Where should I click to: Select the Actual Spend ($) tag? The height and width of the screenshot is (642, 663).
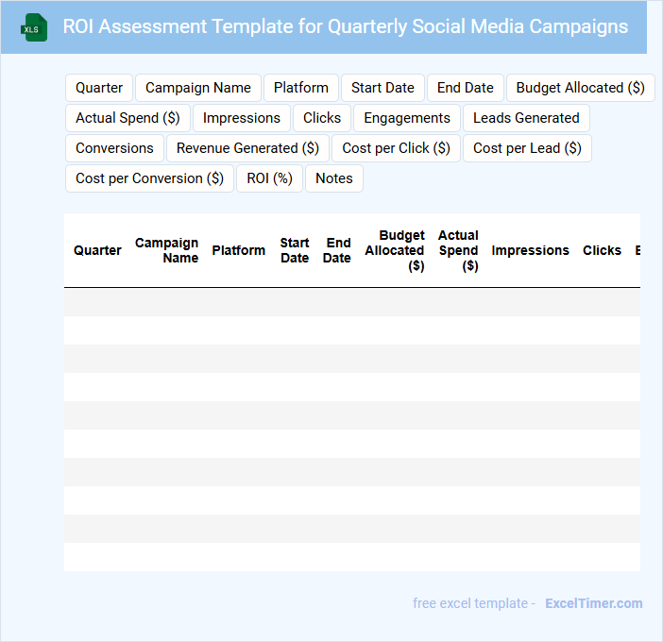pos(127,118)
